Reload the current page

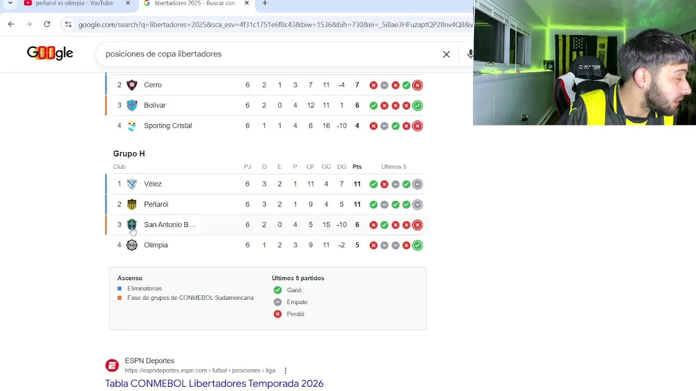click(47, 24)
